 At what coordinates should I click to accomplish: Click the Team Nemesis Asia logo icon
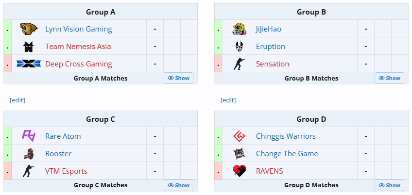tap(28, 47)
